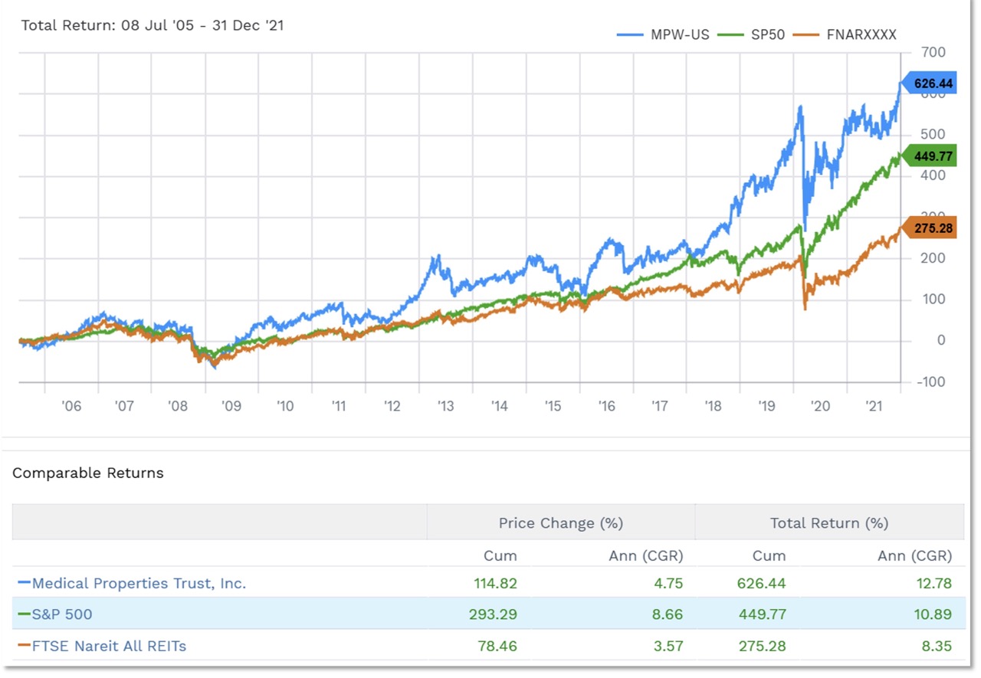Viewport: 981px width, 678px height.
Task: Click the '16 x-axis year label
Action: click(606, 406)
